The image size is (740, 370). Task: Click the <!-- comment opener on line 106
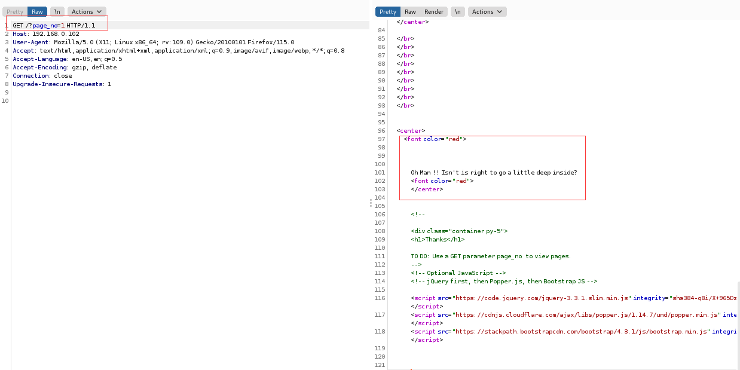[417, 215]
